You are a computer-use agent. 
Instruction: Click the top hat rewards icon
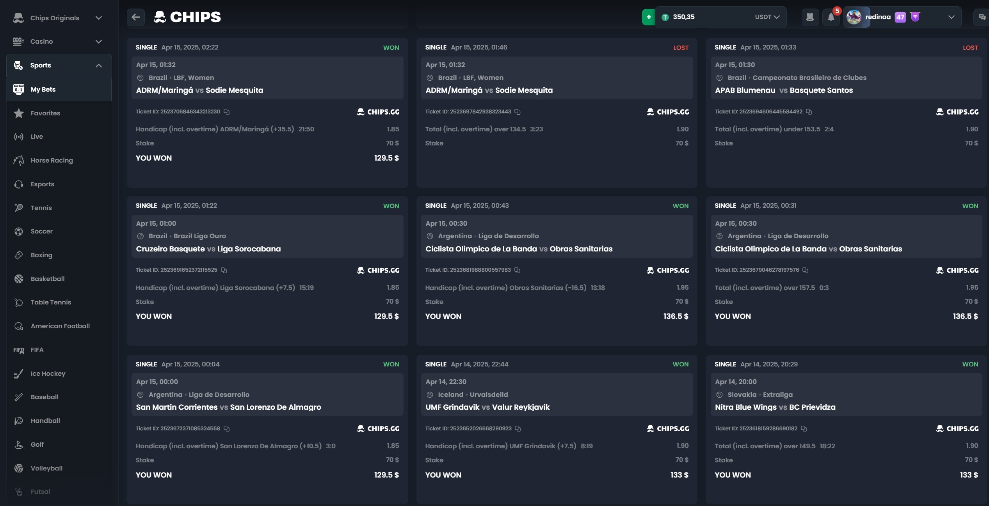(x=810, y=17)
